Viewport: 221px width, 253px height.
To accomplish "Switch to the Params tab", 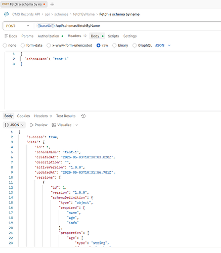I will click(27, 36).
